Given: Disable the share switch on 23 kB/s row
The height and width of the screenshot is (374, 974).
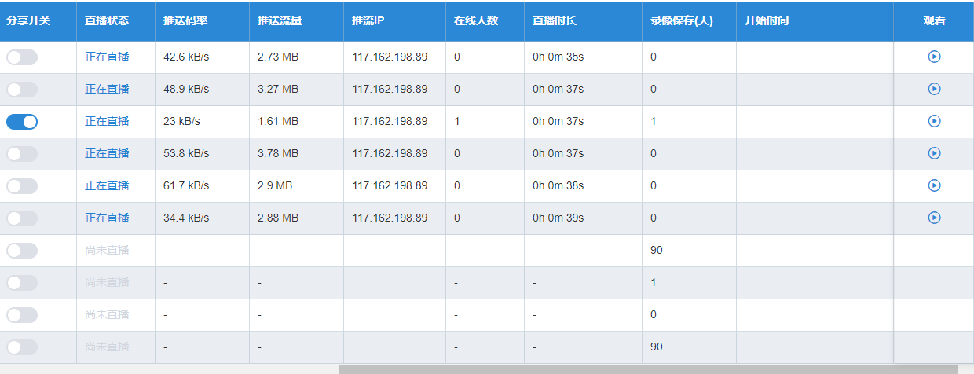Looking at the screenshot, I should point(22,121).
